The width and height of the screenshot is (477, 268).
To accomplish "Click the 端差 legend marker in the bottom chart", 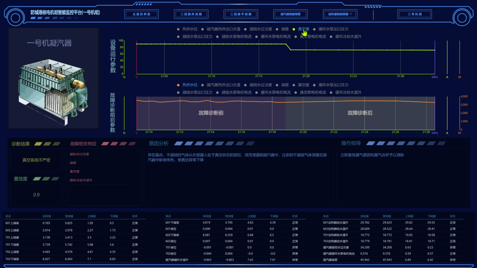I will pos(277,85).
